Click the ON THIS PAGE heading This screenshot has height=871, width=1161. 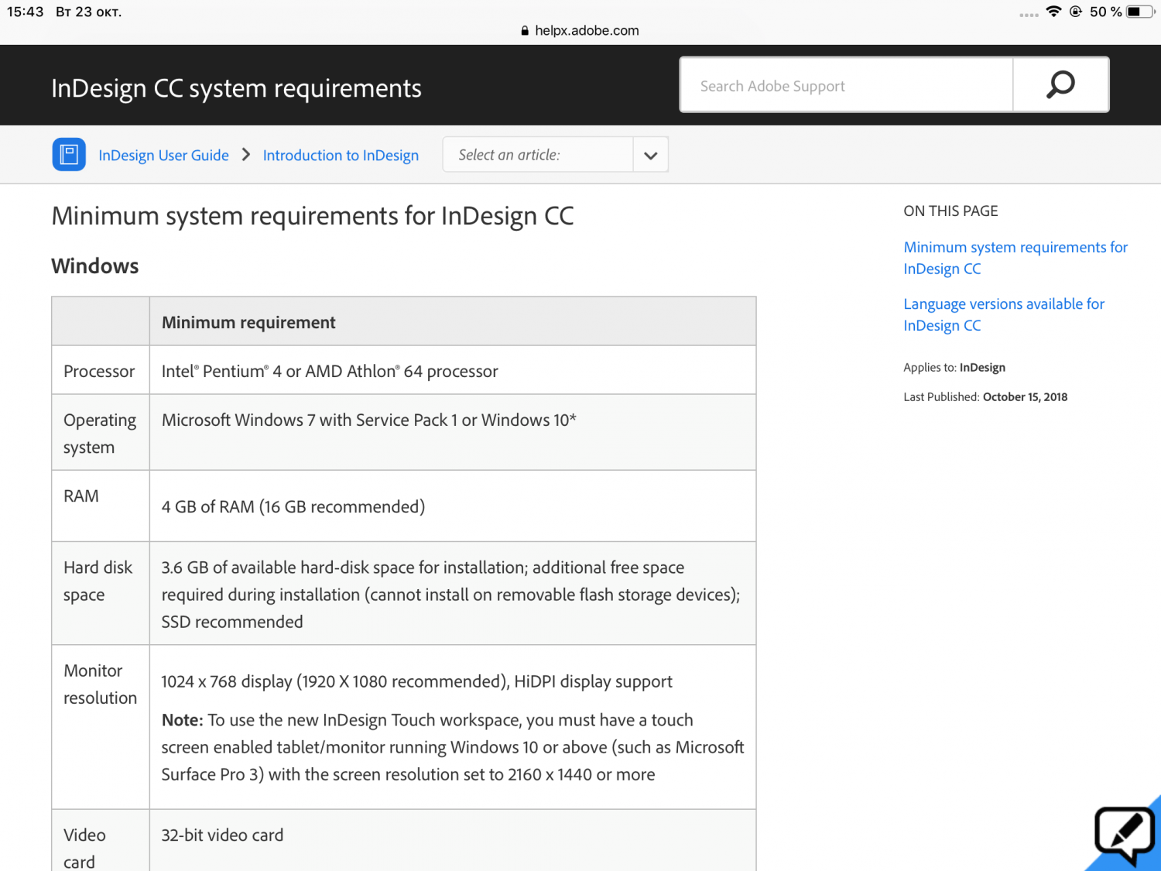[x=950, y=211]
